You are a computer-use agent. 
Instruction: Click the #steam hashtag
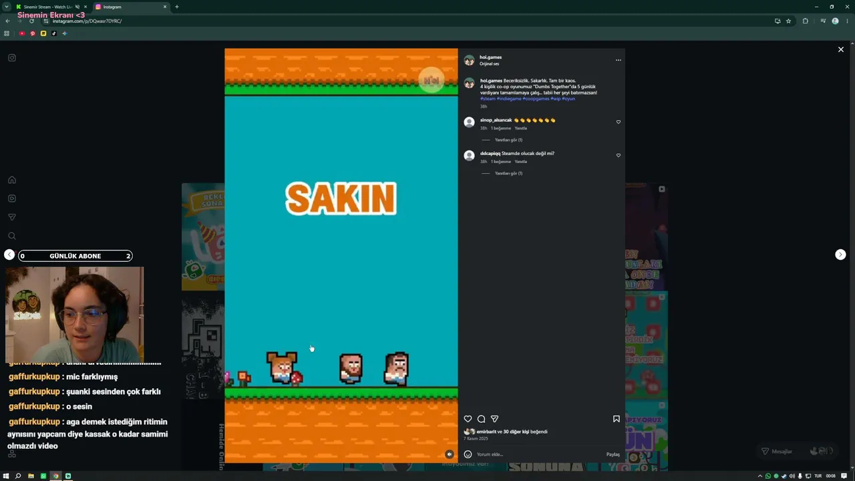click(488, 99)
